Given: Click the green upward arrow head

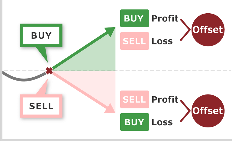Looking at the screenshot, I should (x=111, y=30).
